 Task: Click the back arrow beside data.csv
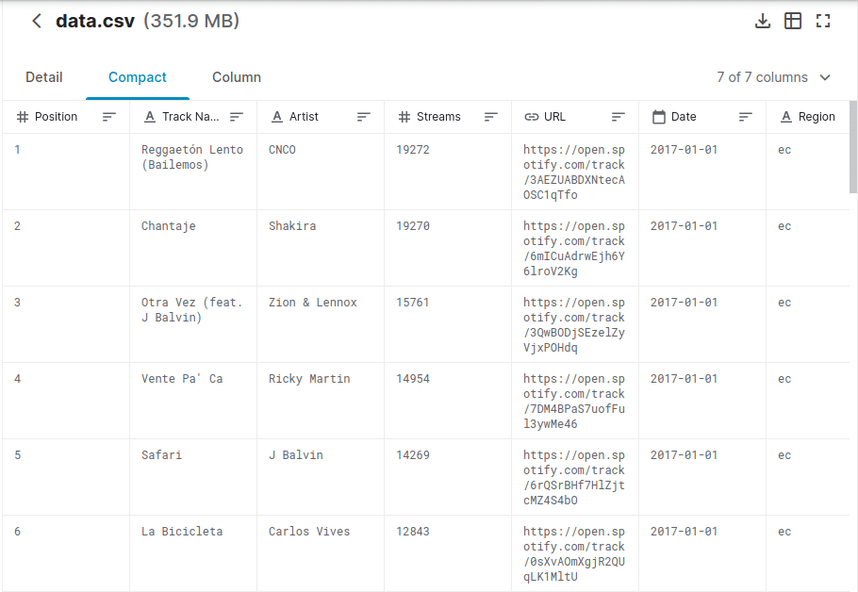(37, 21)
